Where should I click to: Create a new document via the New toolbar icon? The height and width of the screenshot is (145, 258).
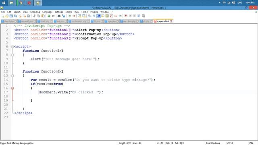[3, 16]
